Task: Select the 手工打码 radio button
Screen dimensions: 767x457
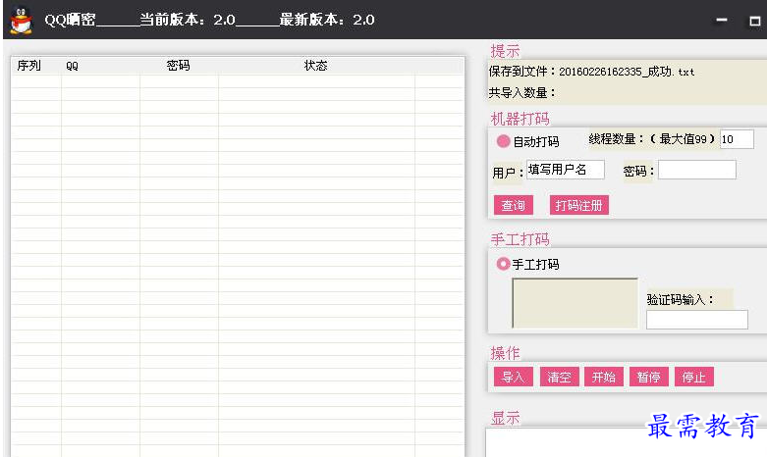Action: 503,264
